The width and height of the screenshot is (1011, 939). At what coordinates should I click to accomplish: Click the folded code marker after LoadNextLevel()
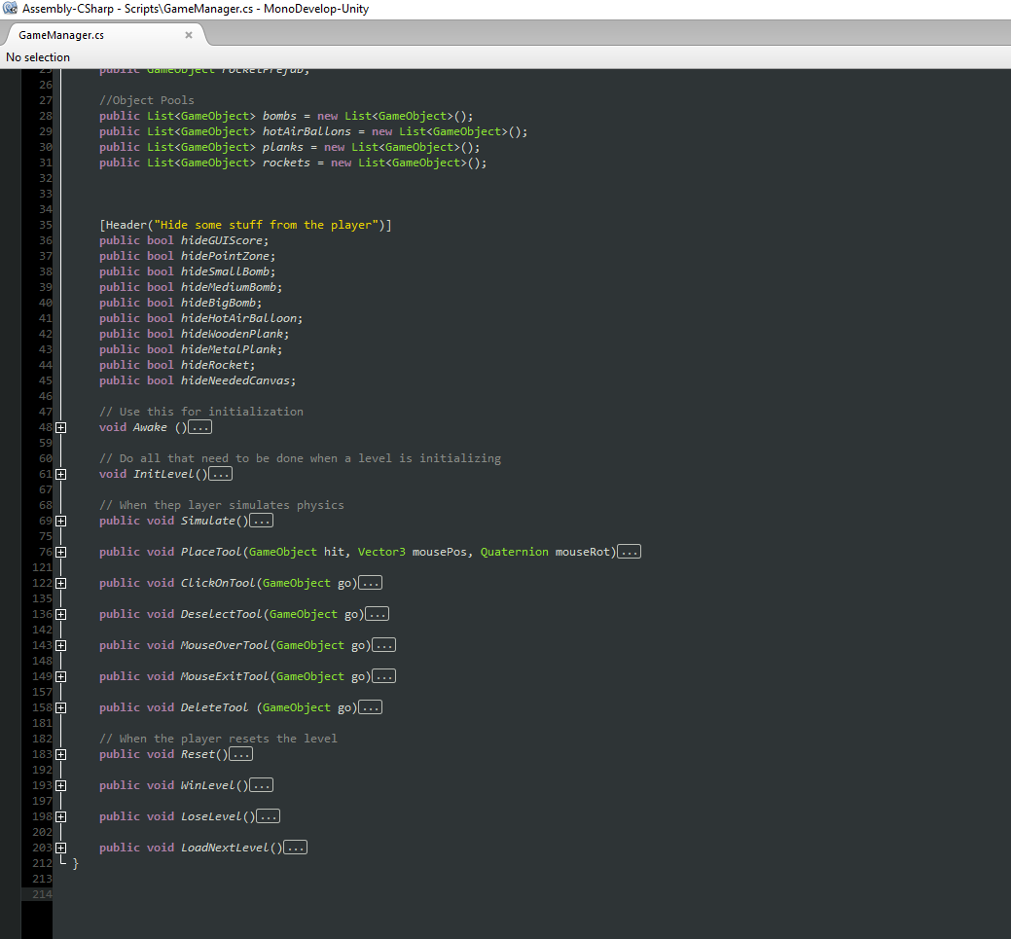point(295,848)
